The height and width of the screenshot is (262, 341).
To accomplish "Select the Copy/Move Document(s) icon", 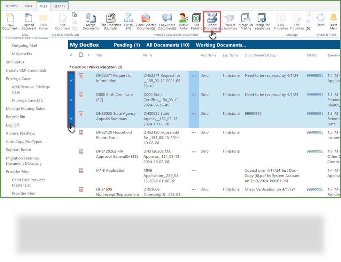I will pos(167,21).
